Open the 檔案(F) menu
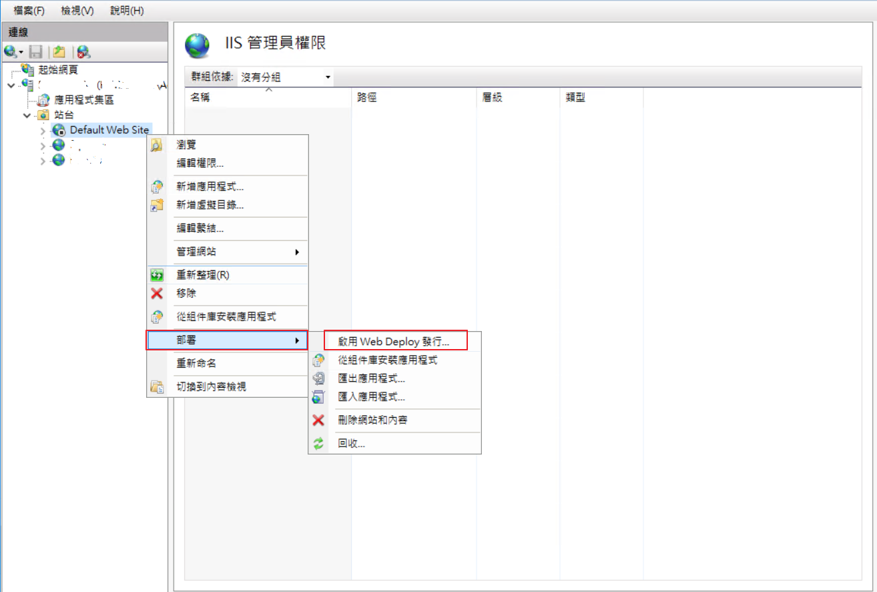The width and height of the screenshot is (877, 592). point(29,11)
